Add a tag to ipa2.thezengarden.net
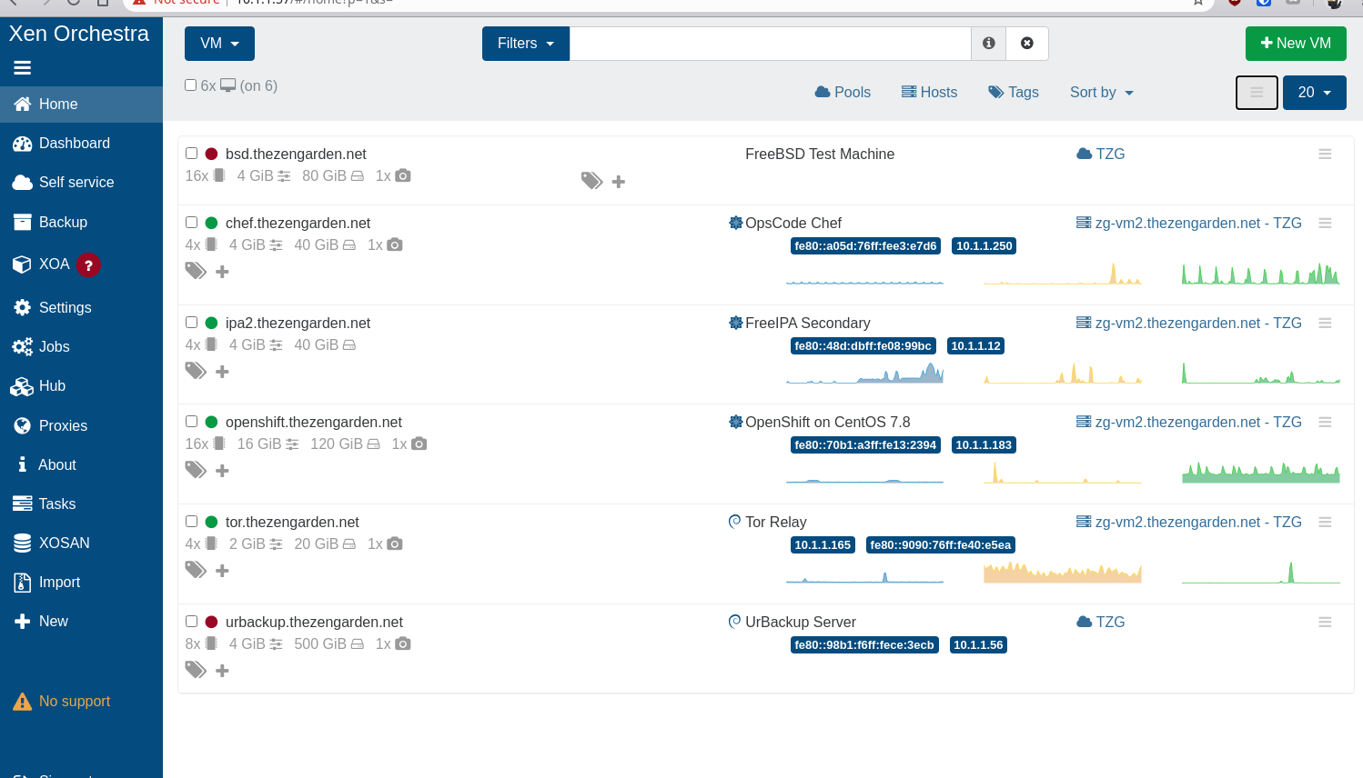The image size is (1363, 778). point(222,372)
